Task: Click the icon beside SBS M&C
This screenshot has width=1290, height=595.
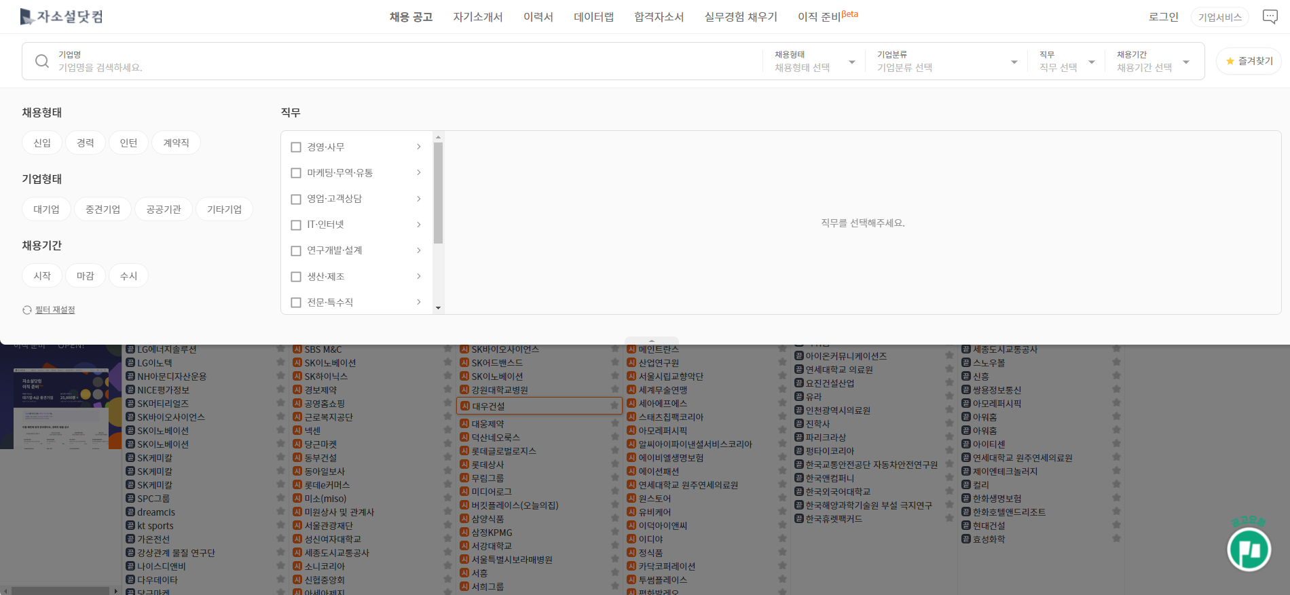Action: (x=297, y=349)
